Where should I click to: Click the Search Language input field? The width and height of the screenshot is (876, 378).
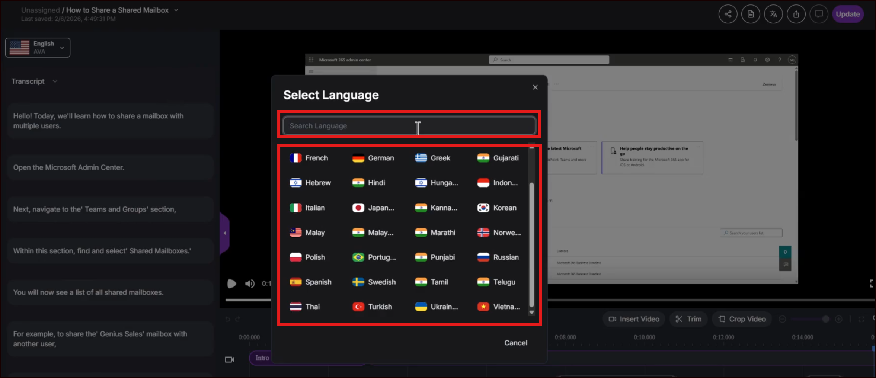pyautogui.click(x=409, y=126)
